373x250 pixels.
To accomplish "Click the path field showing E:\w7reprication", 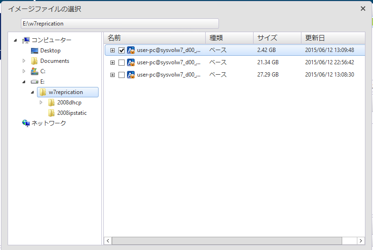I will [x=119, y=23].
